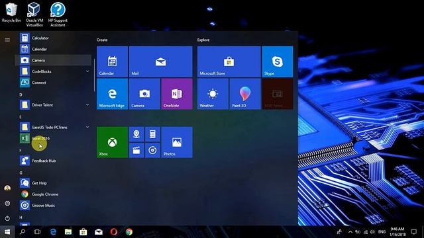
Task: Open the Xbox tile
Action: click(x=112, y=142)
